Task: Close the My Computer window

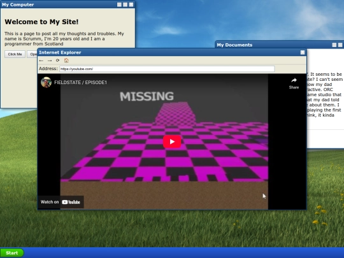Action: click(x=131, y=4)
